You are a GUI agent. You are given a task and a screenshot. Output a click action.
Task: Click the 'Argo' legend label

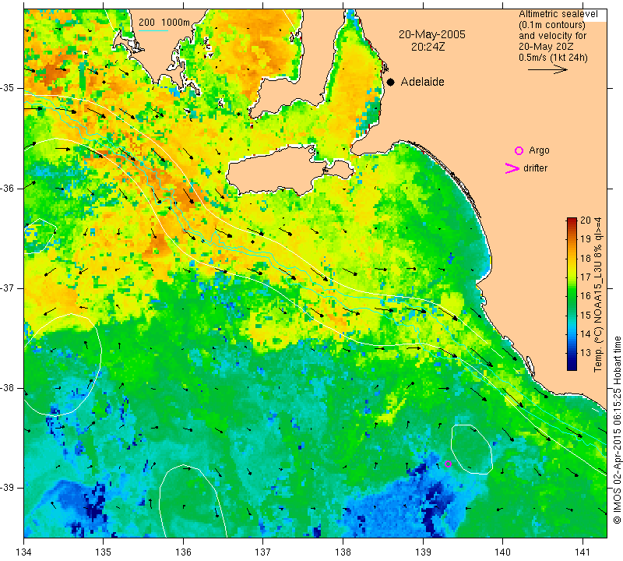pyautogui.click(x=539, y=150)
